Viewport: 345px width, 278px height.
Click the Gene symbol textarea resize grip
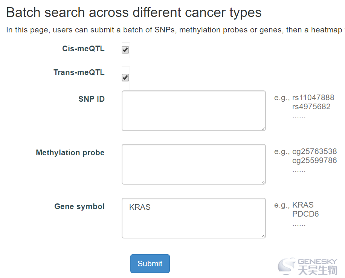tap(263, 236)
